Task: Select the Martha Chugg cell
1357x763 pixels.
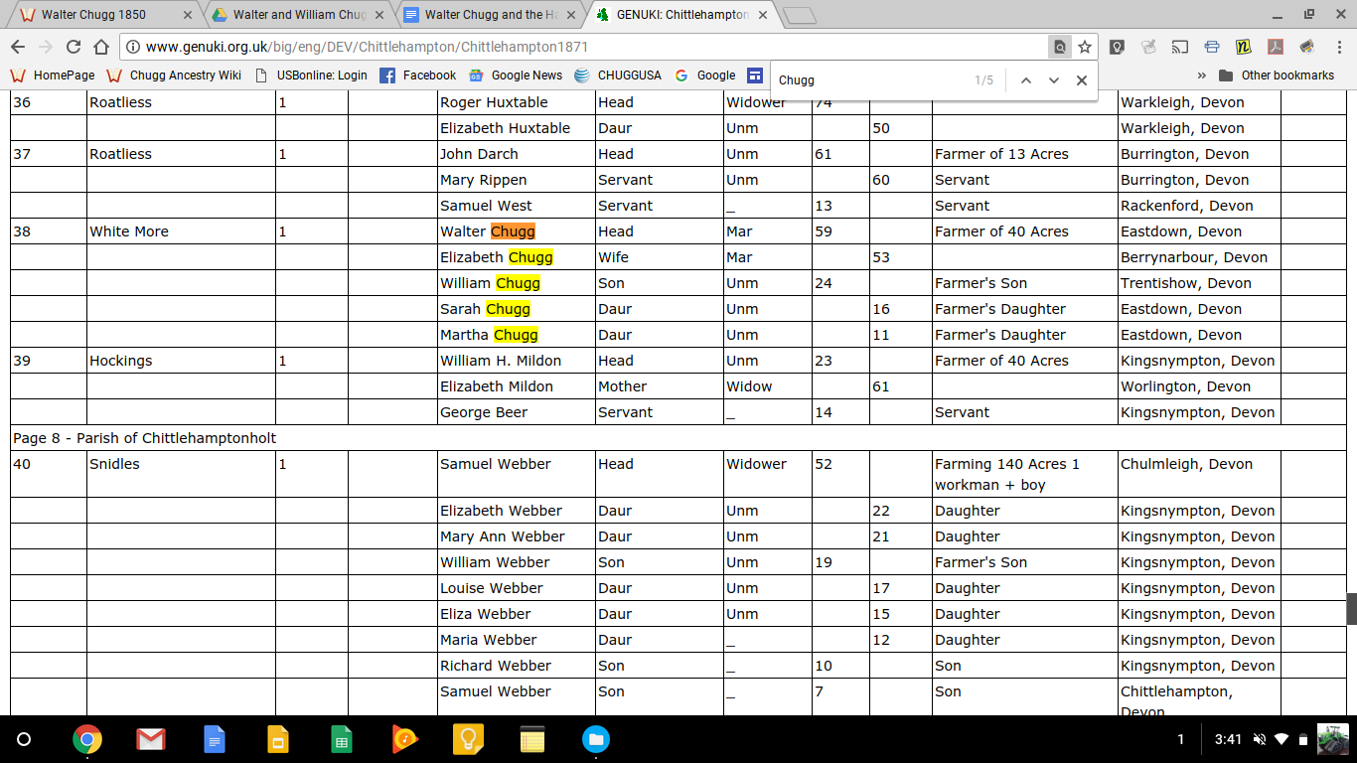Action: point(517,335)
